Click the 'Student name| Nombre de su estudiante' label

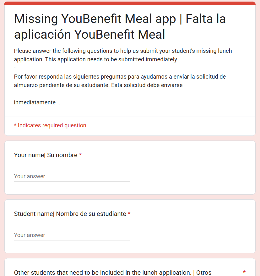(x=70, y=214)
